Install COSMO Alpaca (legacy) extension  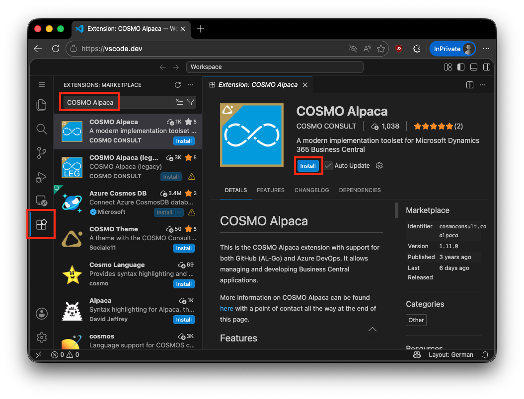coord(171,177)
